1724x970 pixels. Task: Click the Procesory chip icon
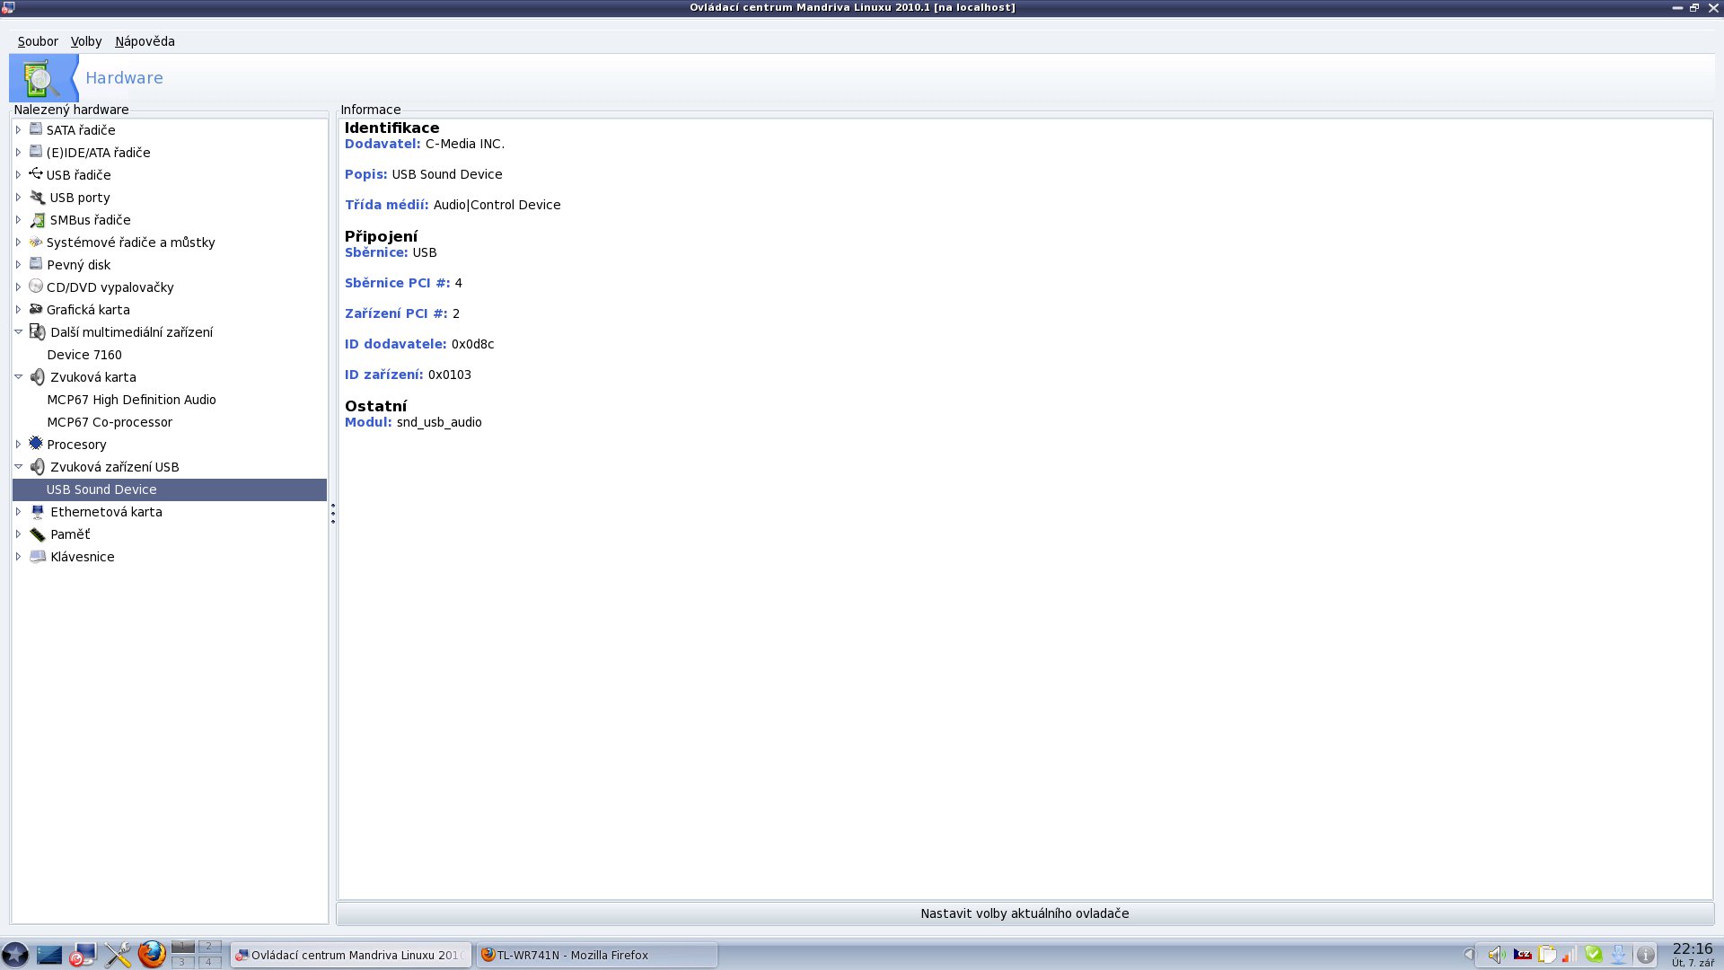[x=36, y=444]
